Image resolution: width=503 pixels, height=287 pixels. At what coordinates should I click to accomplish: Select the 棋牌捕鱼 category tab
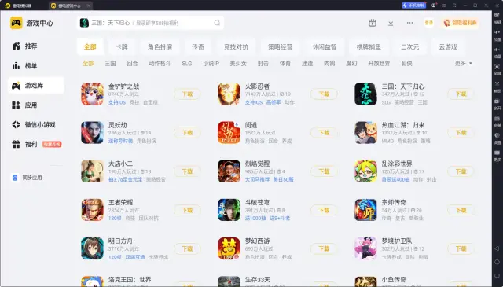(x=369, y=47)
